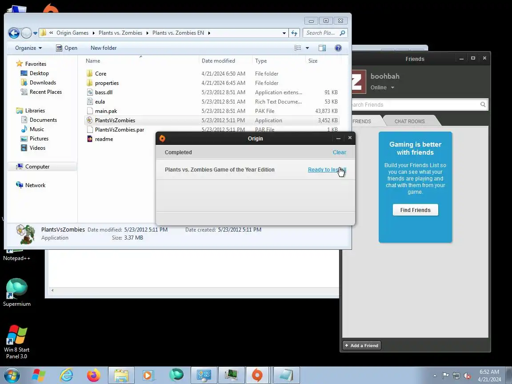512x384 pixels.
Task: Click the Search Plants vs. Zombies box
Action: [324, 33]
